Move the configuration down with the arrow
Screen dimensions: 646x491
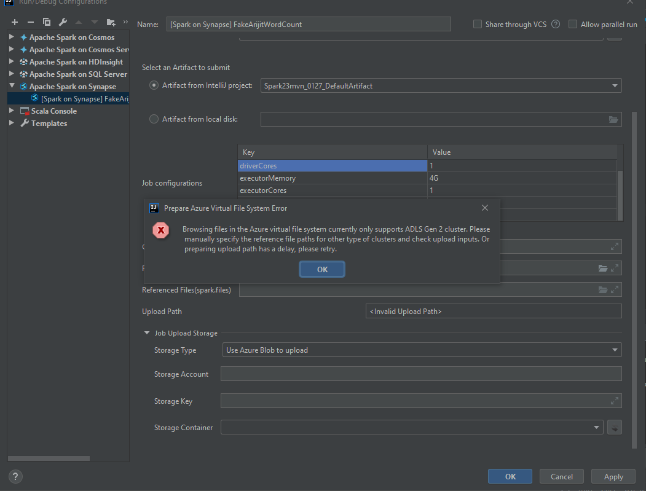pos(95,22)
